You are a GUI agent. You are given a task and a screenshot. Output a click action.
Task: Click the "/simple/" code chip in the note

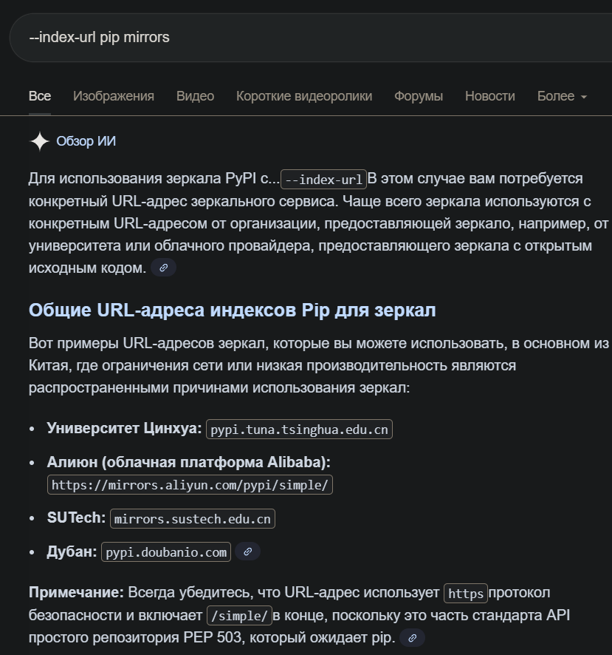(x=239, y=616)
